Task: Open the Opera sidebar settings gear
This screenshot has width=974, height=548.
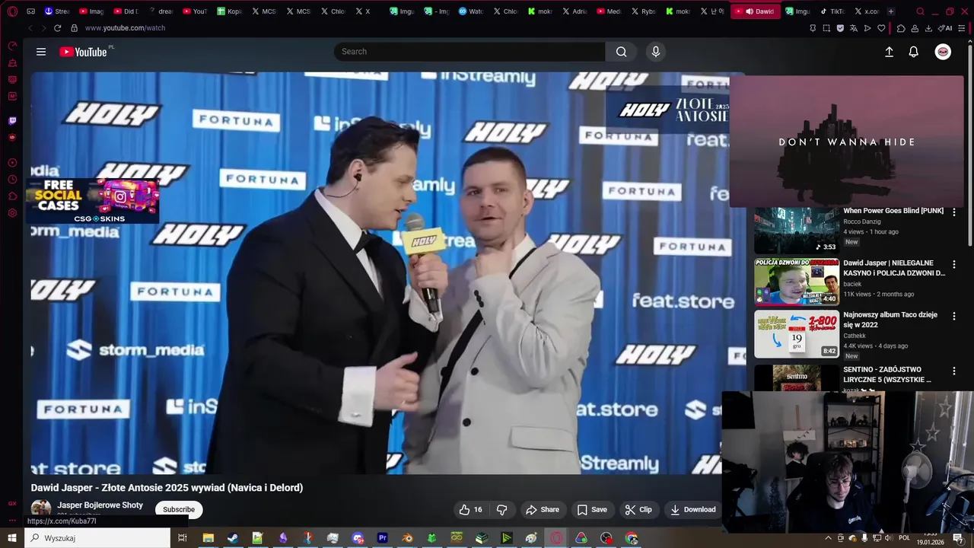Action: 12,213
